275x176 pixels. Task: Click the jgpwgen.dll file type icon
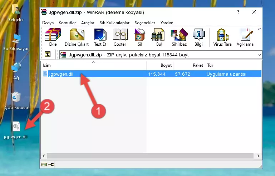pos(45,74)
